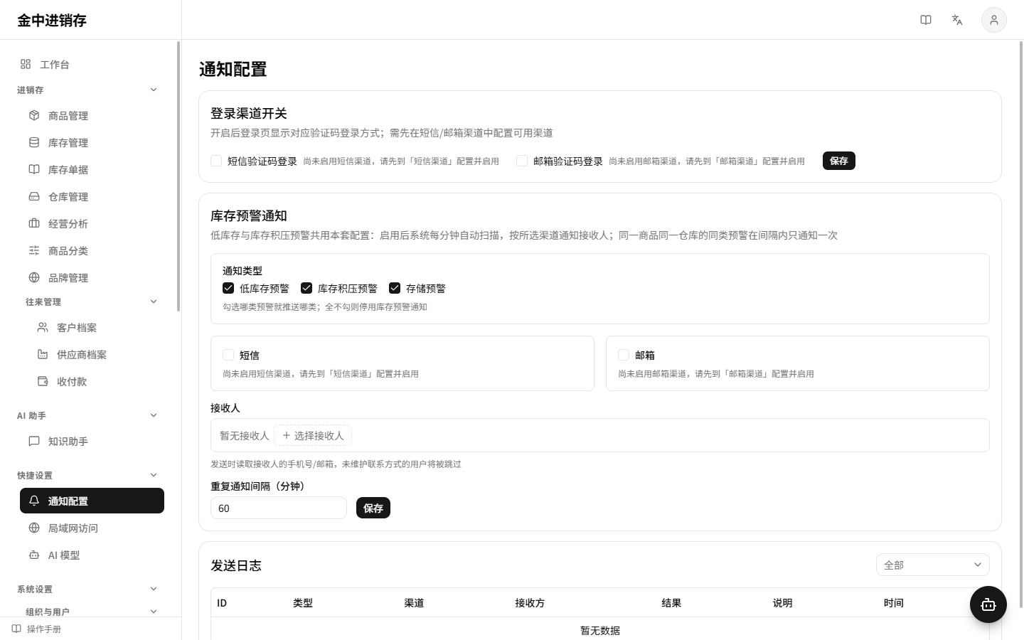
Task: Click the 库存管理 database icon
Action: click(34, 142)
